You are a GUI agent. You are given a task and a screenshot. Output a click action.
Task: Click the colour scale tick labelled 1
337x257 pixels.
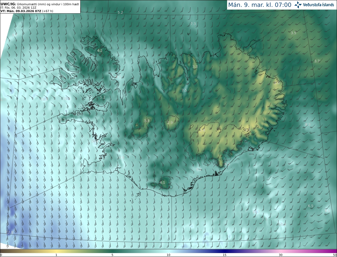56,255
